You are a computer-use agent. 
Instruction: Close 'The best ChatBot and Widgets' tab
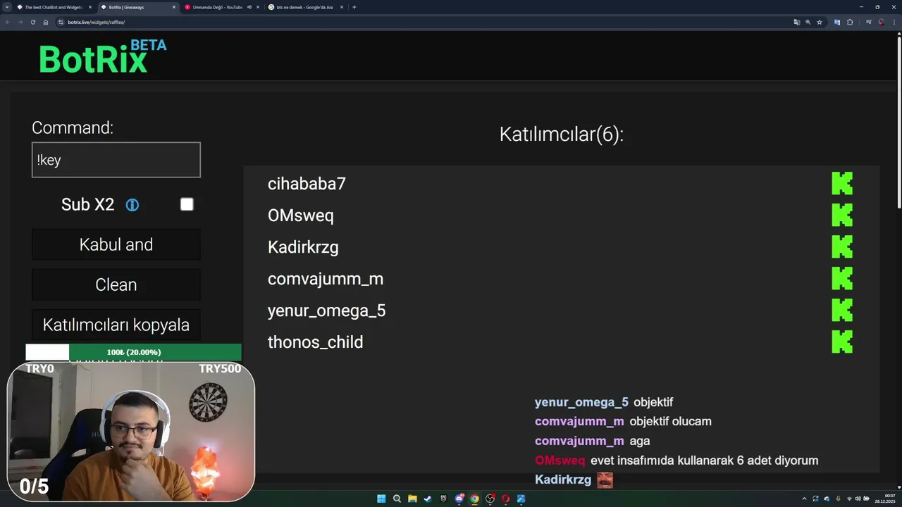tap(90, 7)
